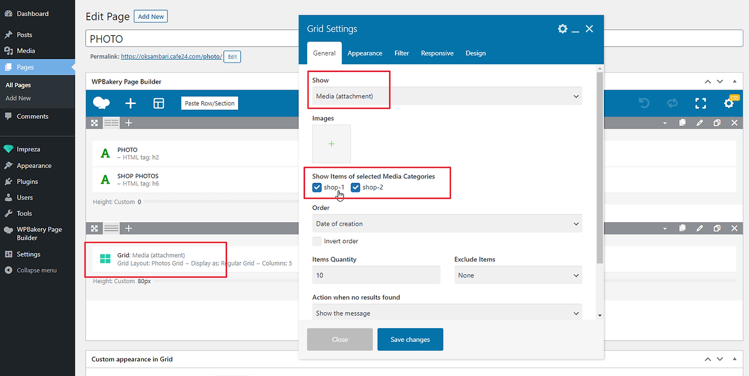The image size is (749, 376).
Task: Change column layout of first row
Action: (111, 123)
